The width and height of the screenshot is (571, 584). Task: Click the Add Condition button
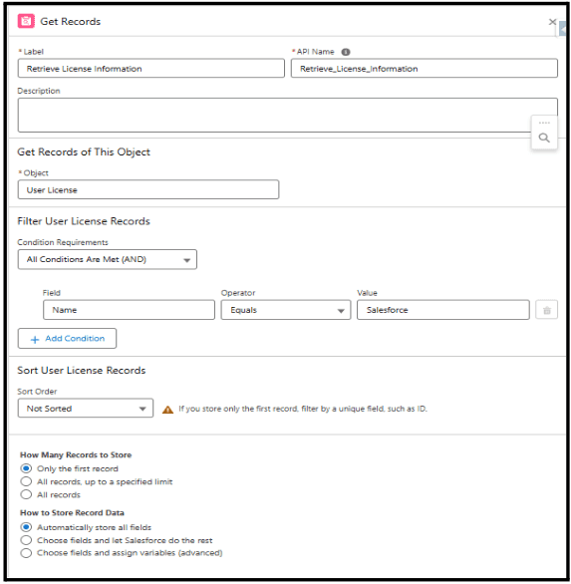67,338
